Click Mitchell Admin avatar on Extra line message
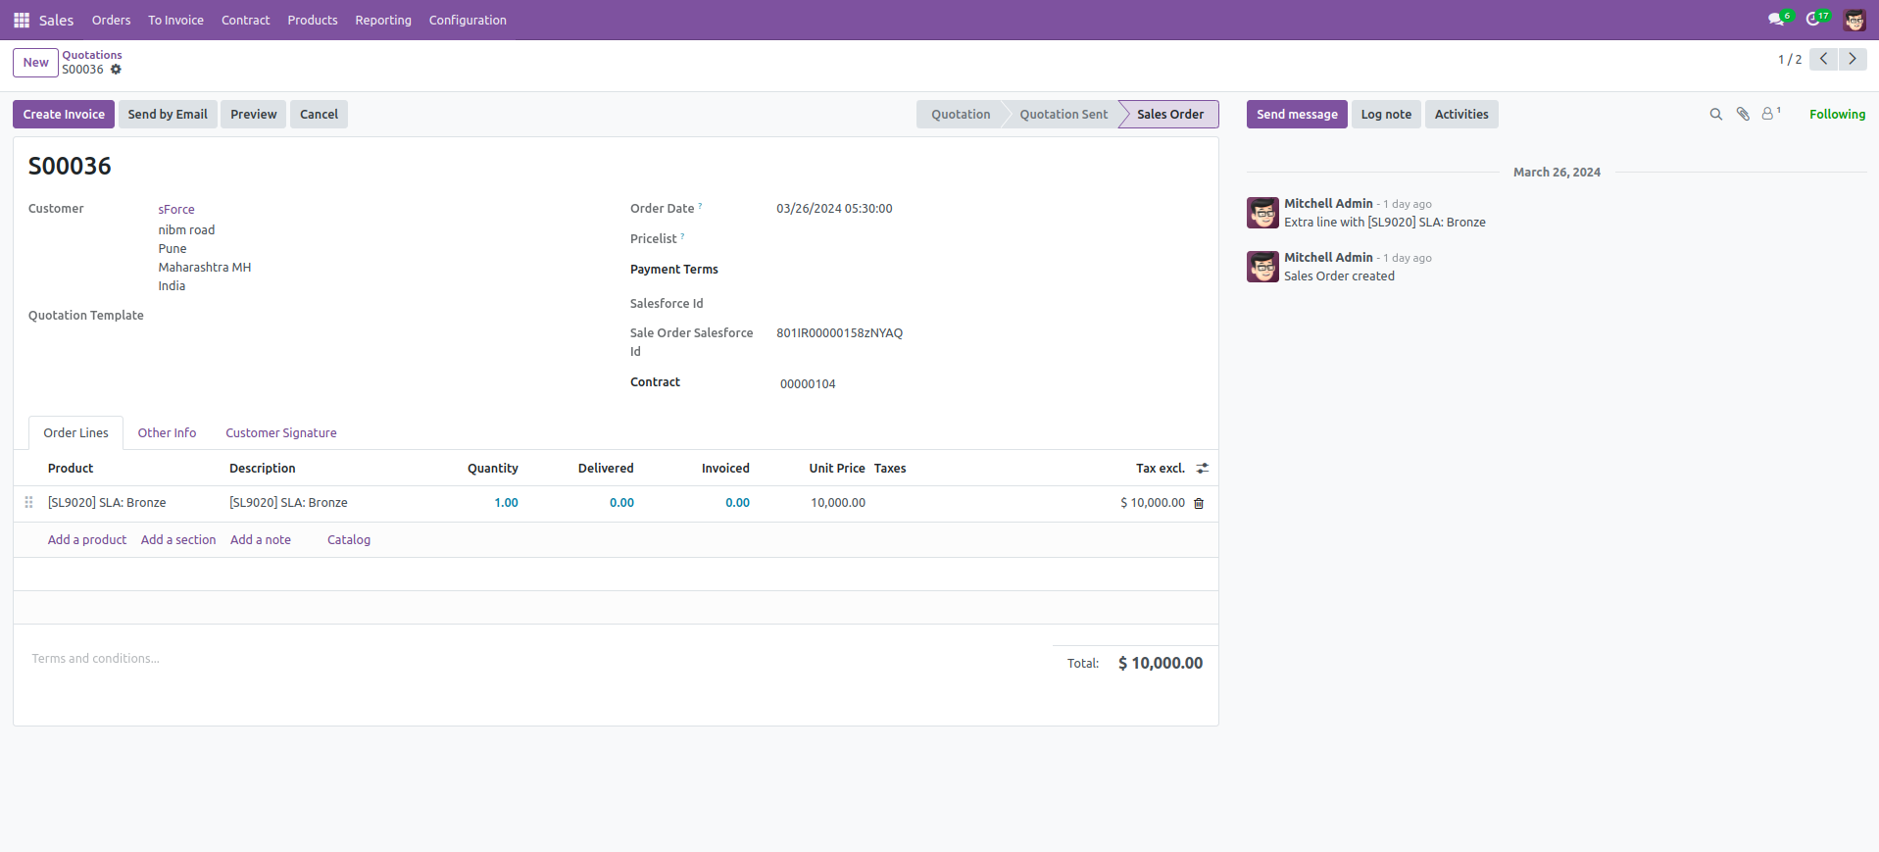The height and width of the screenshot is (852, 1879). tap(1262, 213)
